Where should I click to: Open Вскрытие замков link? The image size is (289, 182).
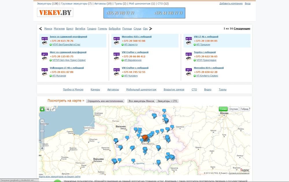[174, 89]
